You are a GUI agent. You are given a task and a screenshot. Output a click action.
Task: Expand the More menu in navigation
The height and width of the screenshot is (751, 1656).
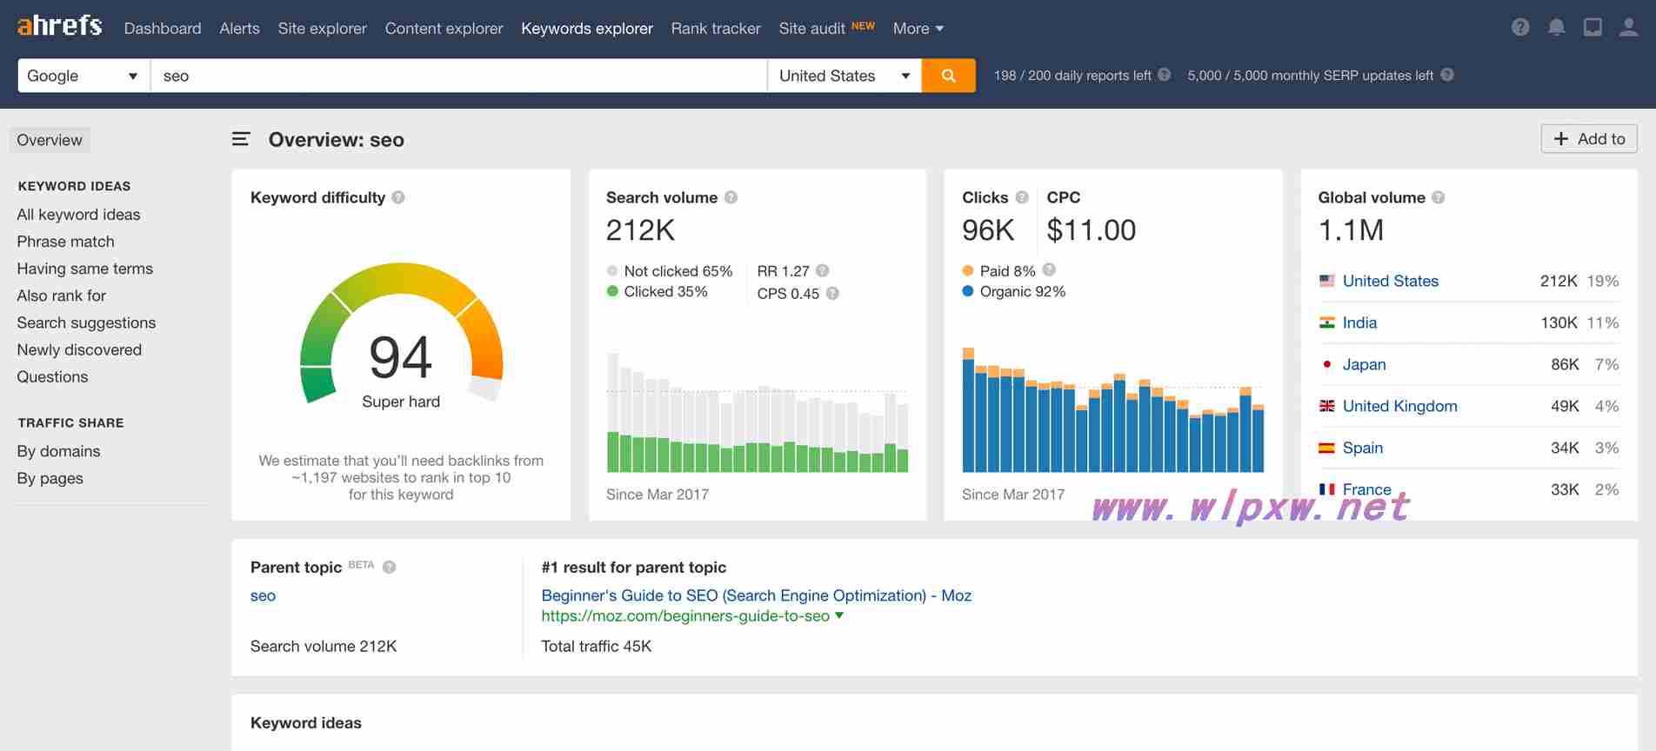tap(918, 28)
